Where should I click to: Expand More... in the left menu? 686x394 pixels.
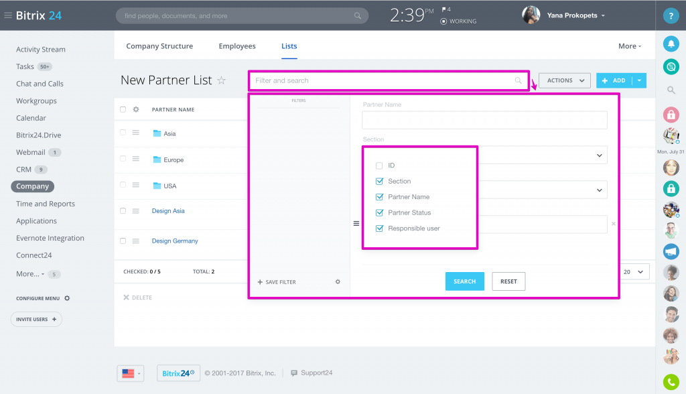[30, 274]
